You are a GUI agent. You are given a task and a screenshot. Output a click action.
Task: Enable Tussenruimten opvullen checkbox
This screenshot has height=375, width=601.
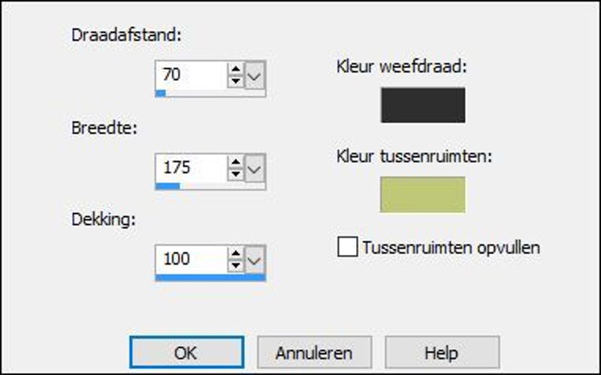coord(348,247)
